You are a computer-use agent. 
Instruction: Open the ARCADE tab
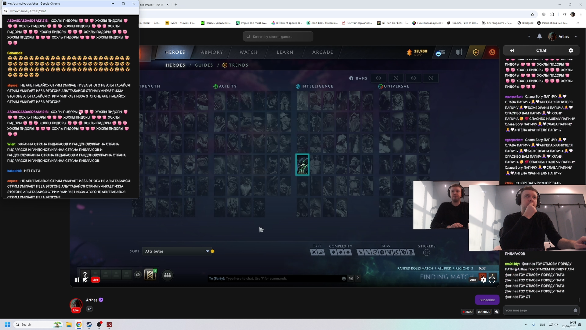tap(323, 52)
